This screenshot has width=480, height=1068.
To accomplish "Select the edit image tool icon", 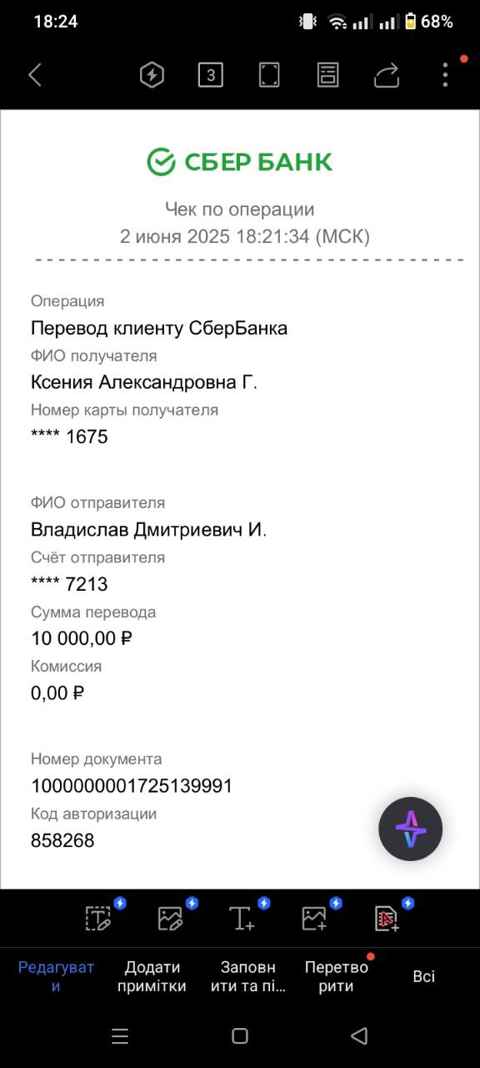I will click(x=170, y=918).
